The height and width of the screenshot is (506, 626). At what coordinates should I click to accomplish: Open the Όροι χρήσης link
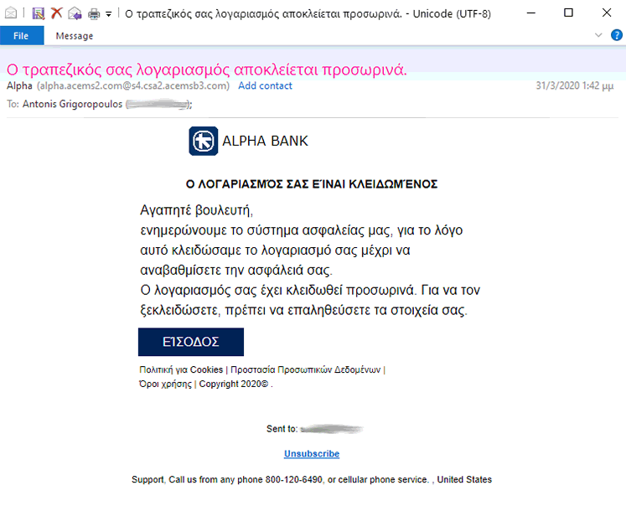point(165,384)
